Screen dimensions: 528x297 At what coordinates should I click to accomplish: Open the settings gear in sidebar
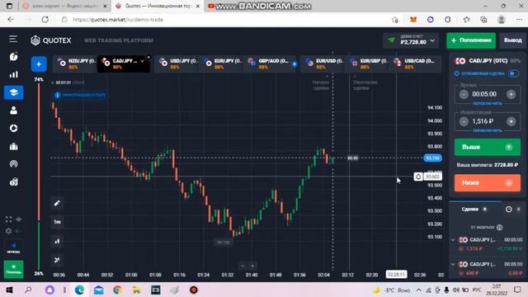coord(9,231)
